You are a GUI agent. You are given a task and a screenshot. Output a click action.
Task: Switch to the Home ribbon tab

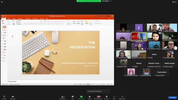coord(4,19)
